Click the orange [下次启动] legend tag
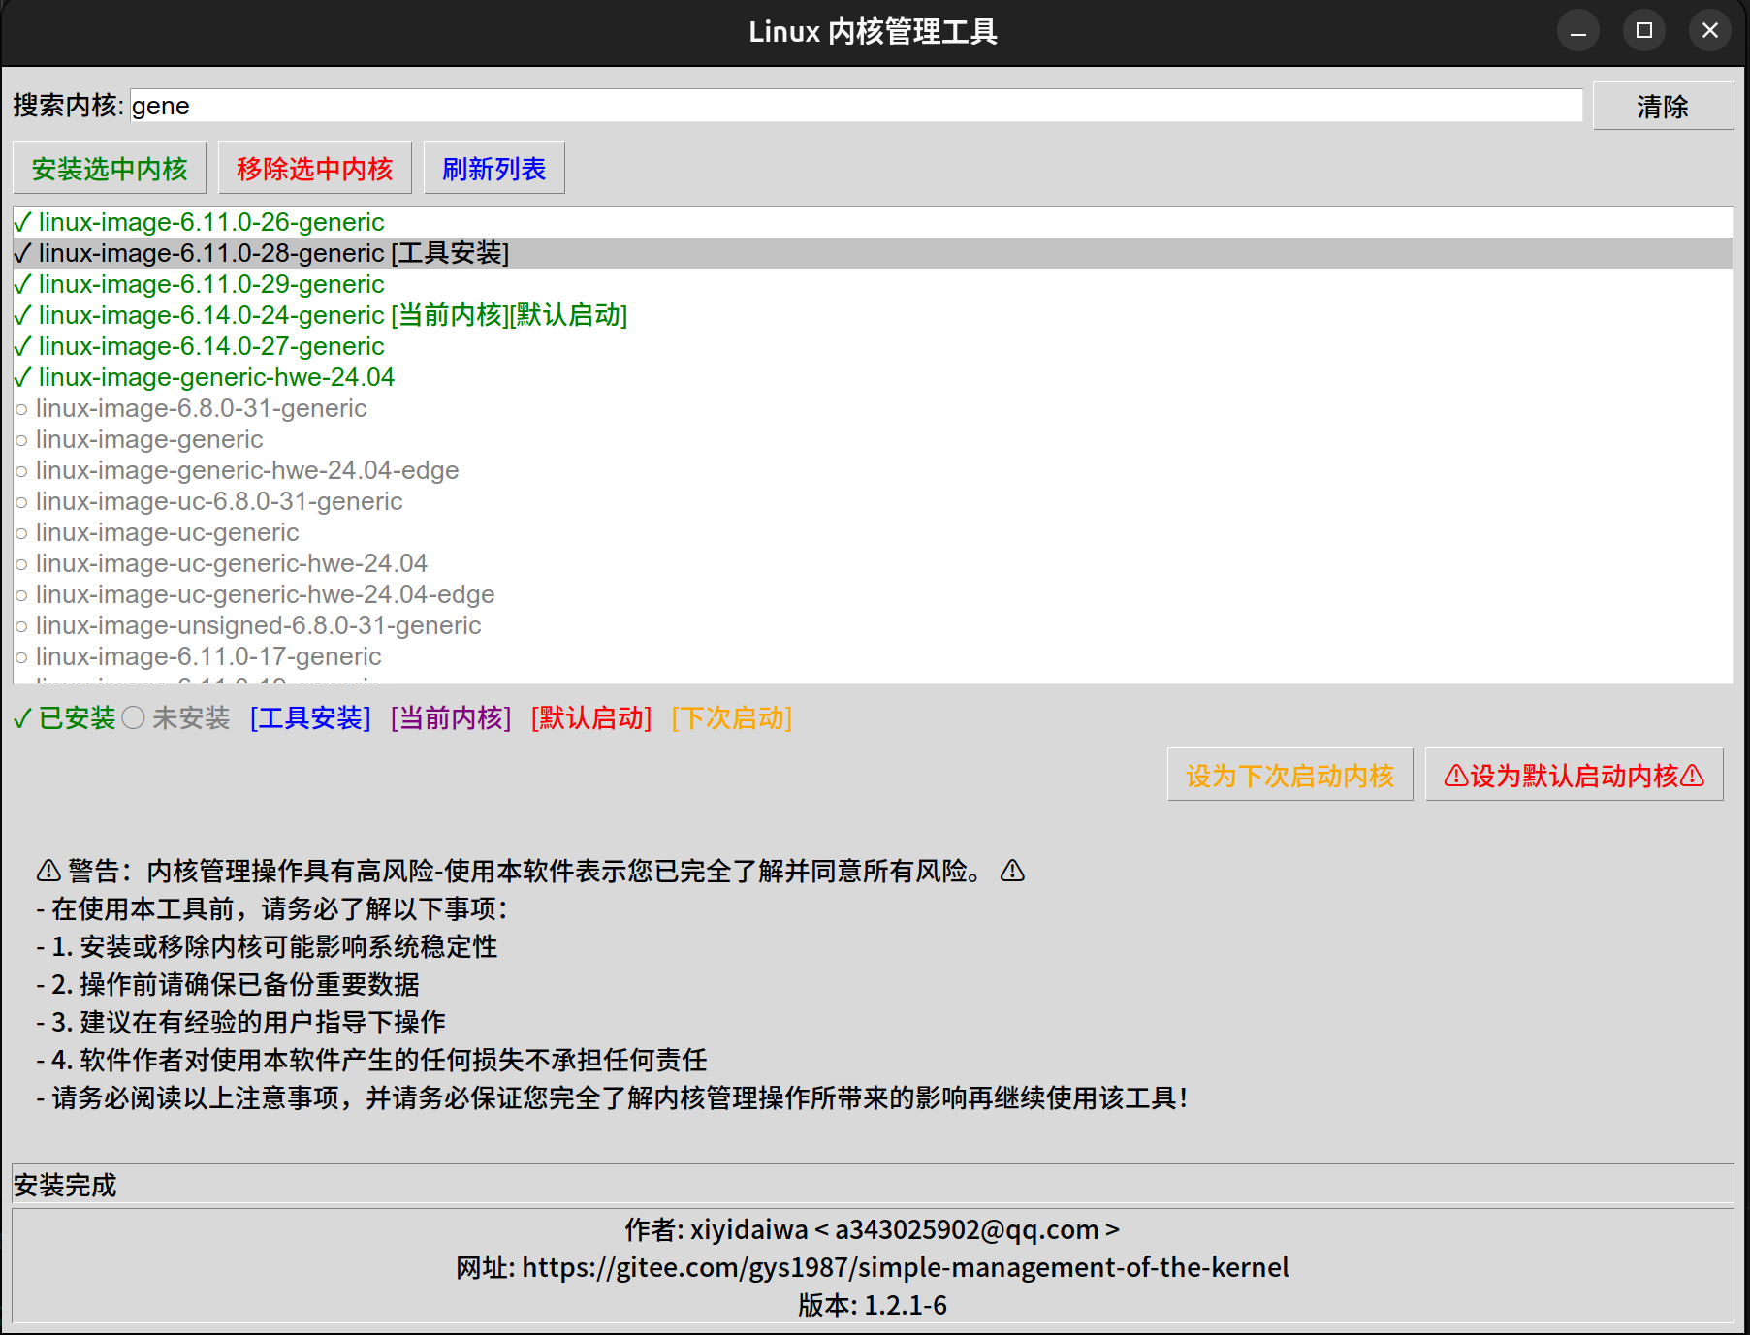Screen dimensions: 1750x1335 [732, 718]
